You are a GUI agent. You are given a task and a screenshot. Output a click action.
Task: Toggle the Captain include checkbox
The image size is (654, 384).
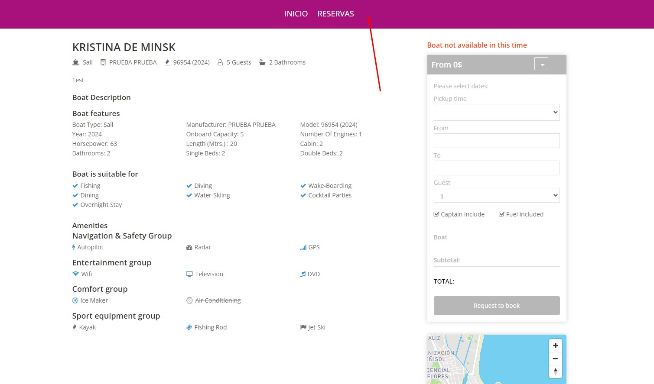tap(436, 214)
